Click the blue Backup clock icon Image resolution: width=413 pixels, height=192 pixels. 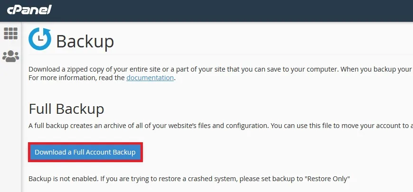coord(40,39)
